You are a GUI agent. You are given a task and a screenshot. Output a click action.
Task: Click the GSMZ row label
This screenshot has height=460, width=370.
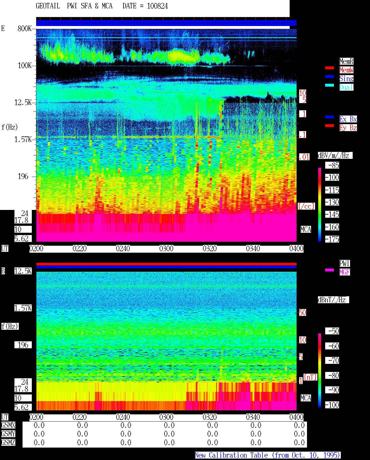click(x=8, y=442)
